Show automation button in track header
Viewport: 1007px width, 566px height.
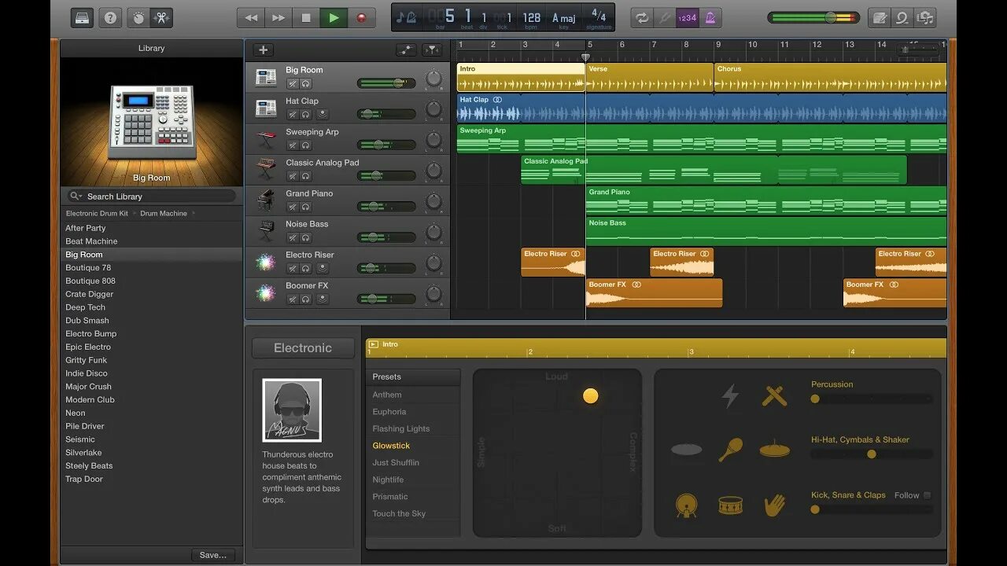pyautogui.click(x=406, y=50)
